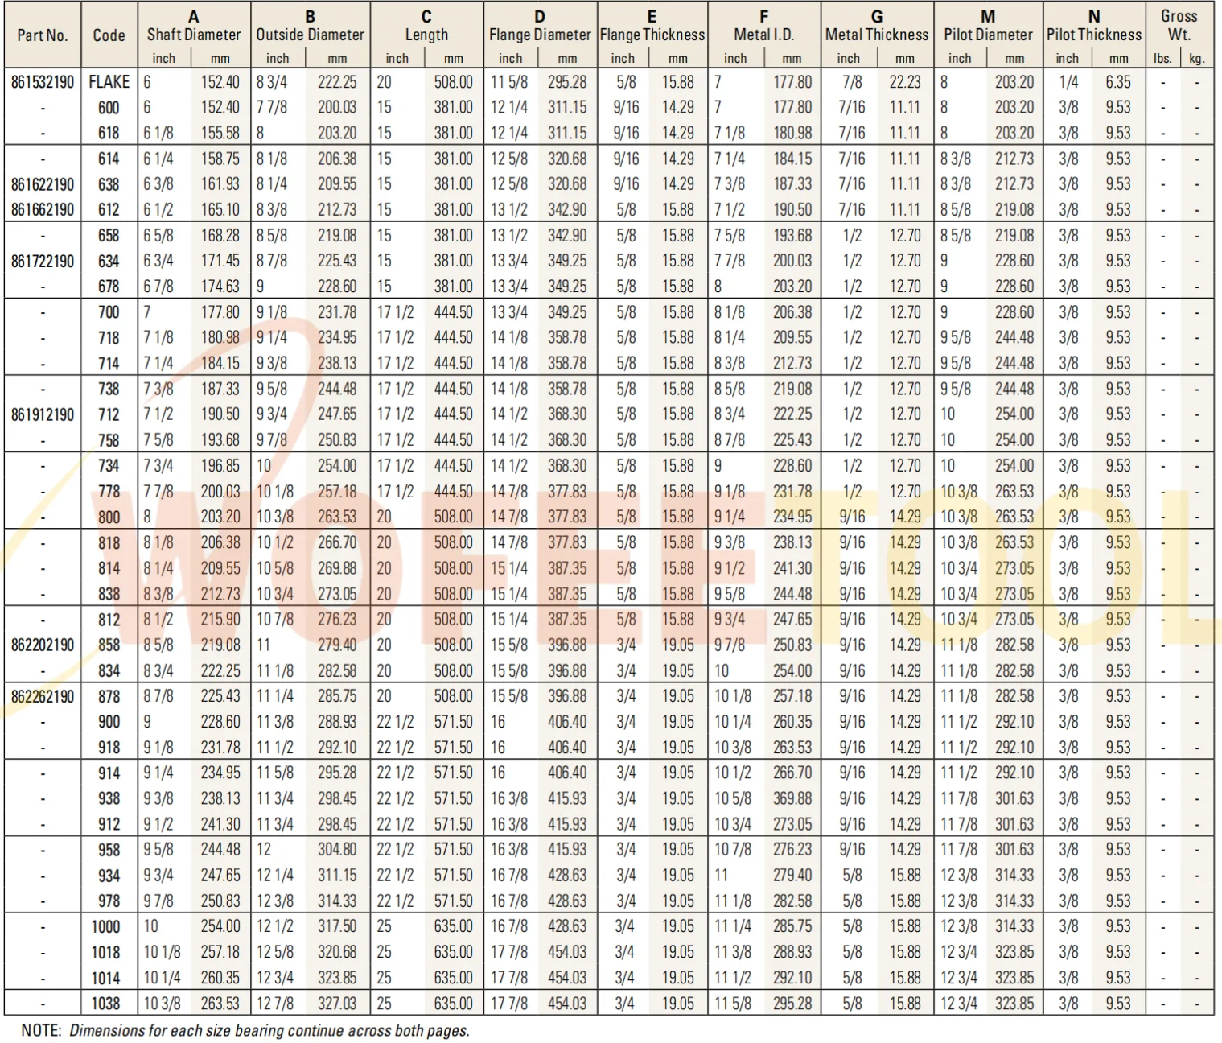Click the 'Gross Wt.' header
This screenshot has height=1043, width=1222.
pyautogui.click(x=1179, y=25)
